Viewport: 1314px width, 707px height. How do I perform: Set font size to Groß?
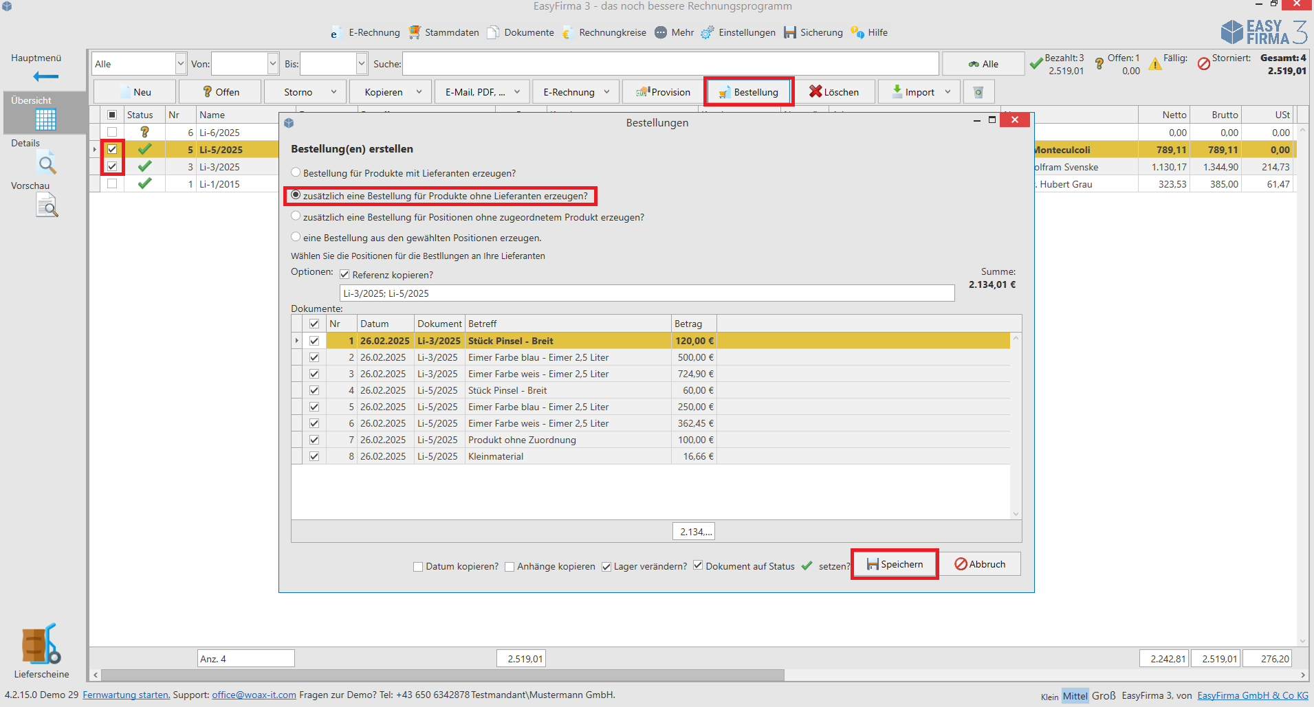(x=1104, y=695)
